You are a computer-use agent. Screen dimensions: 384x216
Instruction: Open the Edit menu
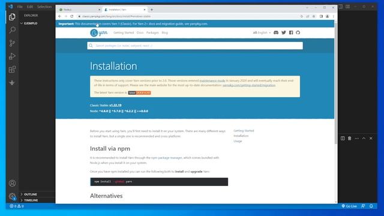pos(30,7)
